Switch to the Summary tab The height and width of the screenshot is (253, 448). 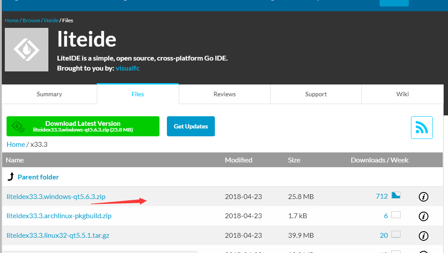(x=49, y=94)
